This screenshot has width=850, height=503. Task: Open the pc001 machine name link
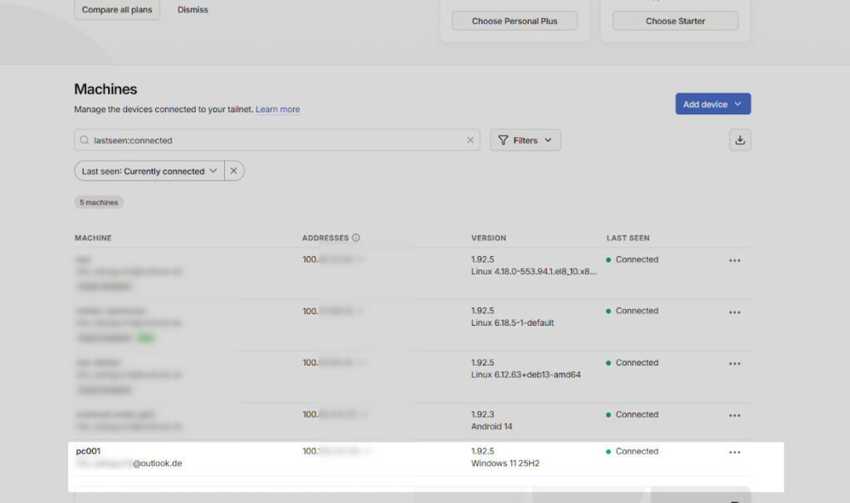coord(88,452)
